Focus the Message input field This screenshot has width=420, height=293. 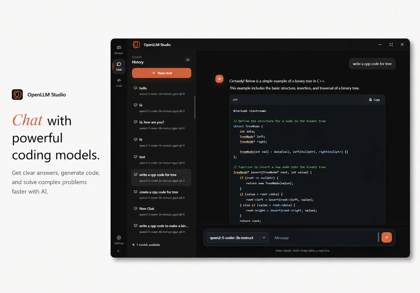pos(325,238)
